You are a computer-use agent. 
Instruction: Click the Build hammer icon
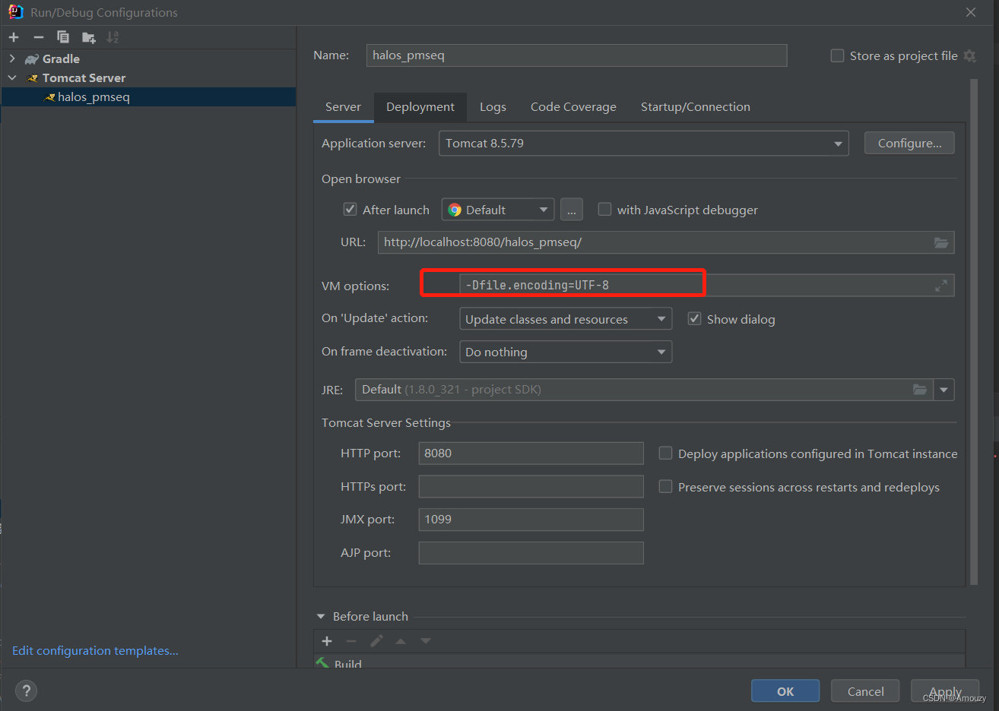point(322,663)
